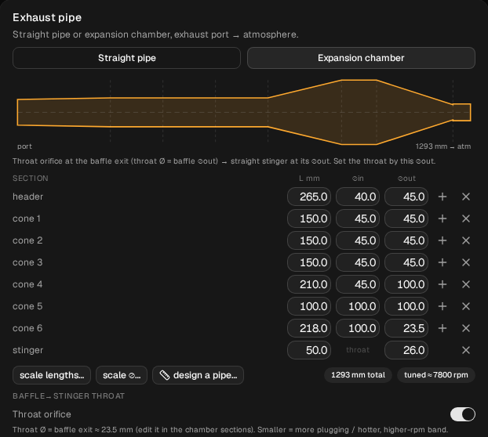Edit cone 3 inlet diameter field
The height and width of the screenshot is (437, 488).
point(358,262)
